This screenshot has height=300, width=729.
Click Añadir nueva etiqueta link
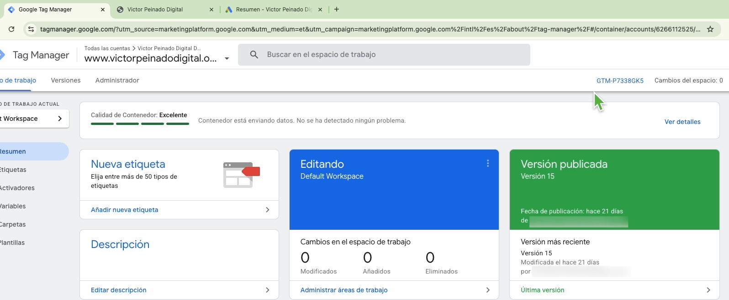[x=124, y=210]
